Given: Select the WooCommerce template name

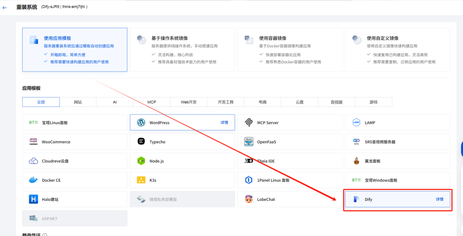Looking at the screenshot, I should pyautogui.click(x=56, y=142).
